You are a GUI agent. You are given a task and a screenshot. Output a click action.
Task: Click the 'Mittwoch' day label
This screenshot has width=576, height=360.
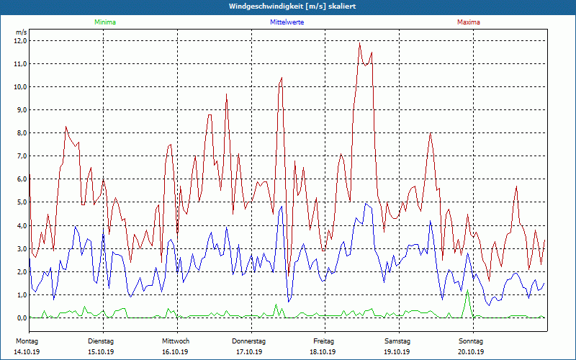(176, 341)
